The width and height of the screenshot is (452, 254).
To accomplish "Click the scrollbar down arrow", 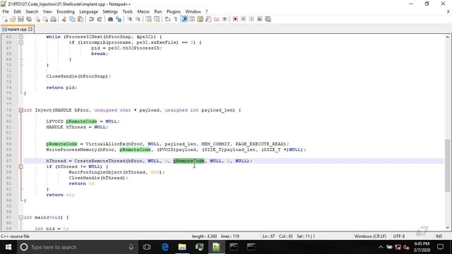I will (447, 227).
